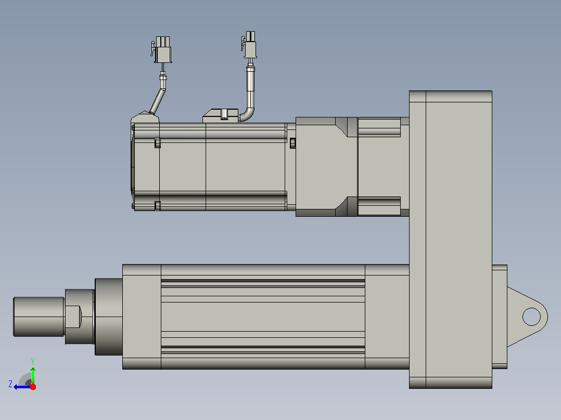Screen dimensions: 561x420
Task: Select the right cable connector plug
Action: pos(250,45)
